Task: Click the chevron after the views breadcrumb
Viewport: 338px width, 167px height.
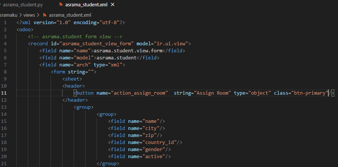Action: click(38, 15)
